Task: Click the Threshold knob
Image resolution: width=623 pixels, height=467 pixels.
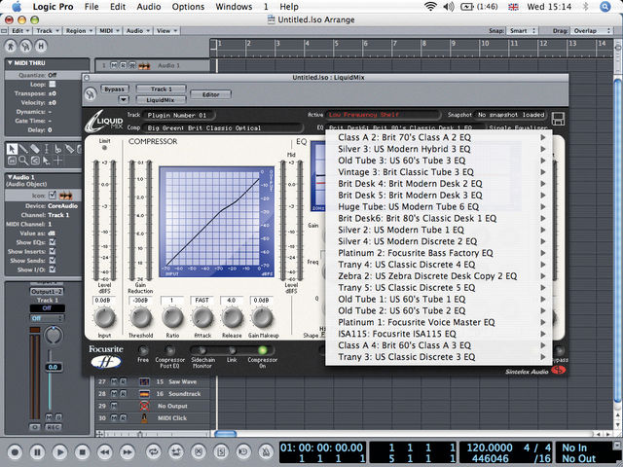Action: coord(140,317)
